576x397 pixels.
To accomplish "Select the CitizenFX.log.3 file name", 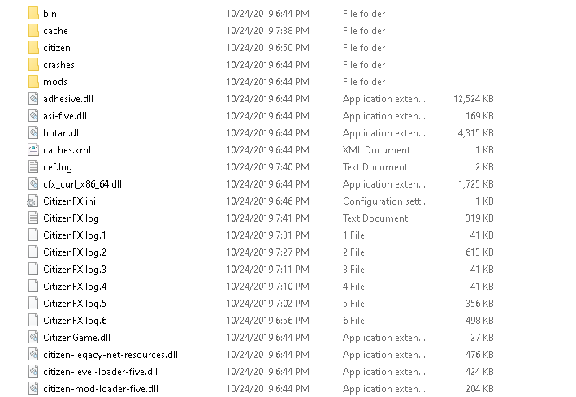I will click(x=75, y=270).
